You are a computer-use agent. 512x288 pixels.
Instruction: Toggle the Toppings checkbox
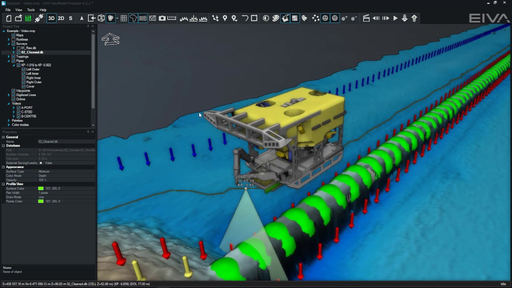(14, 57)
